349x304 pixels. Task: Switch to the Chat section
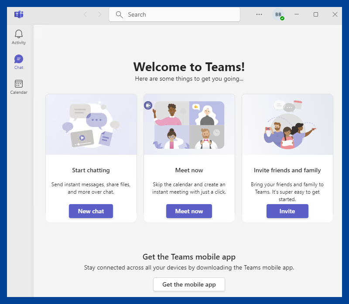tap(19, 62)
